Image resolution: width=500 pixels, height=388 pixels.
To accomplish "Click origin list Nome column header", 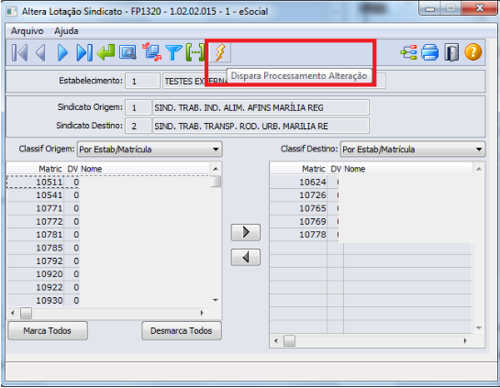I will click(x=144, y=169).
